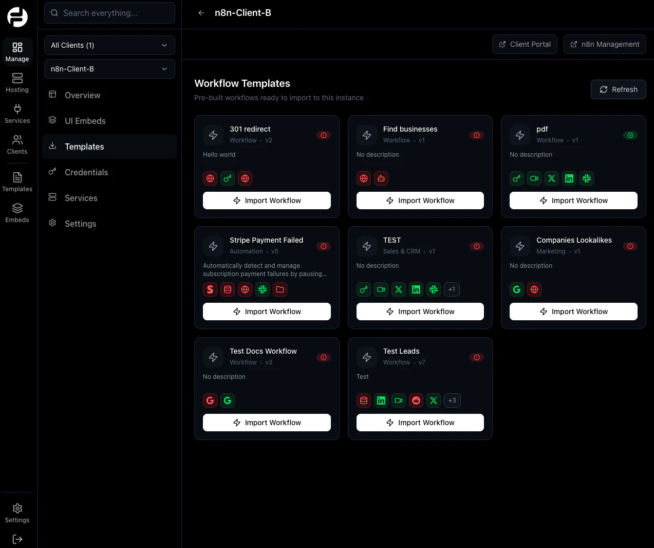
Task: Click the Hosting icon in the left rail
Action: (17, 82)
